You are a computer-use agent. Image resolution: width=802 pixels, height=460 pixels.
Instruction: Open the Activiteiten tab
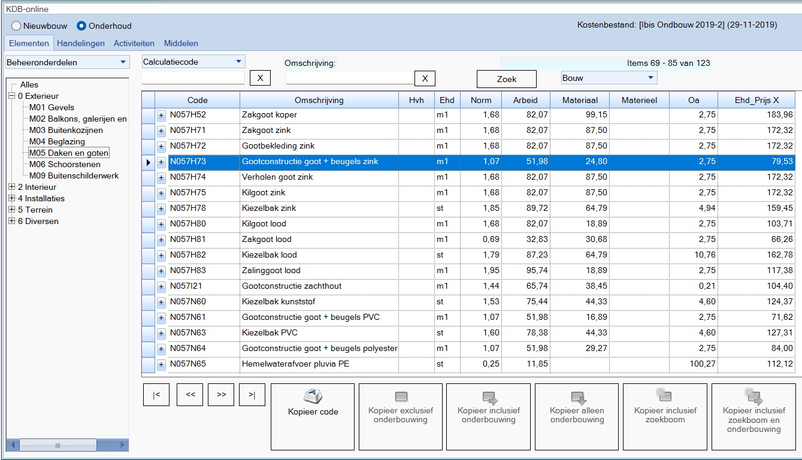coord(134,43)
